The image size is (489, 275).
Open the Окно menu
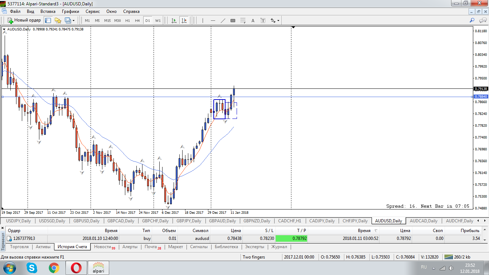pos(111,11)
